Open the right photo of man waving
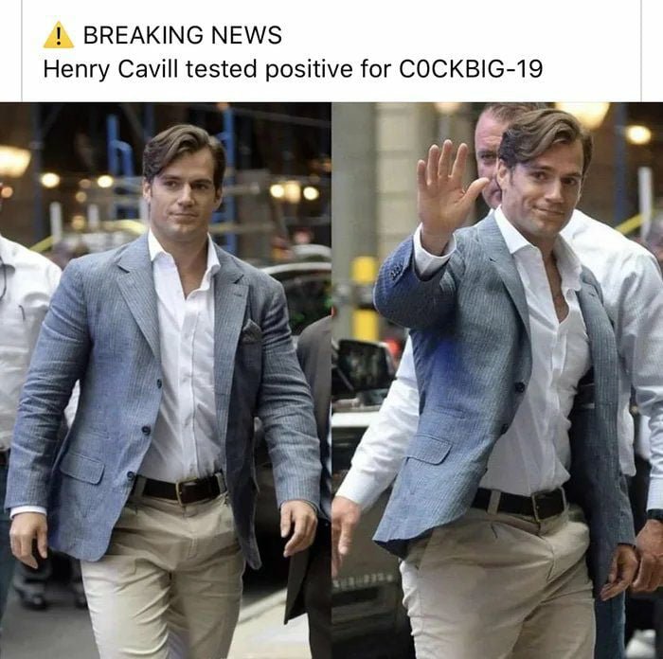This screenshot has width=663, height=659. pos(497,381)
